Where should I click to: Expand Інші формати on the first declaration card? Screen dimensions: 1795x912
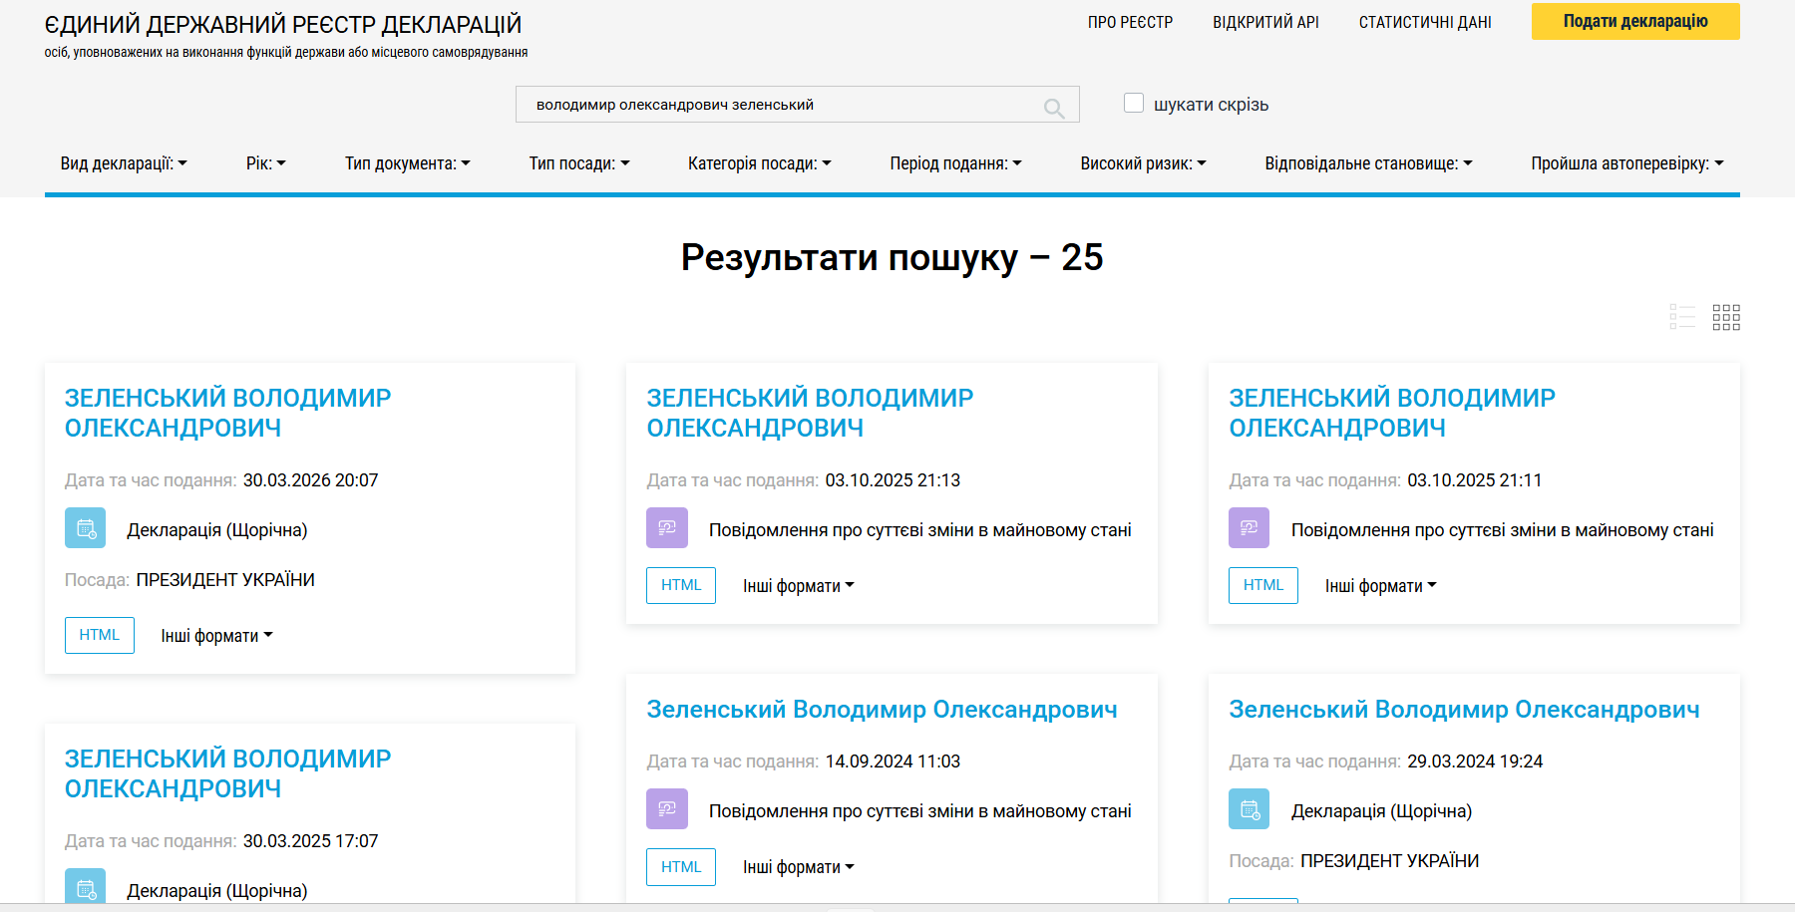214,635
